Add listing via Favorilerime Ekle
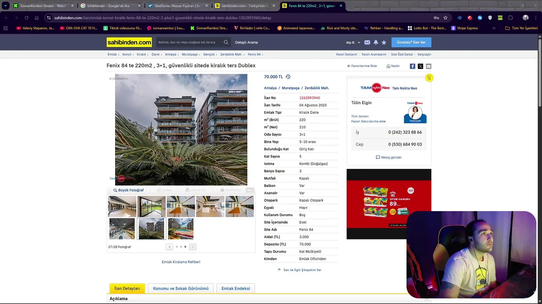The height and width of the screenshot is (304, 542). (362, 66)
